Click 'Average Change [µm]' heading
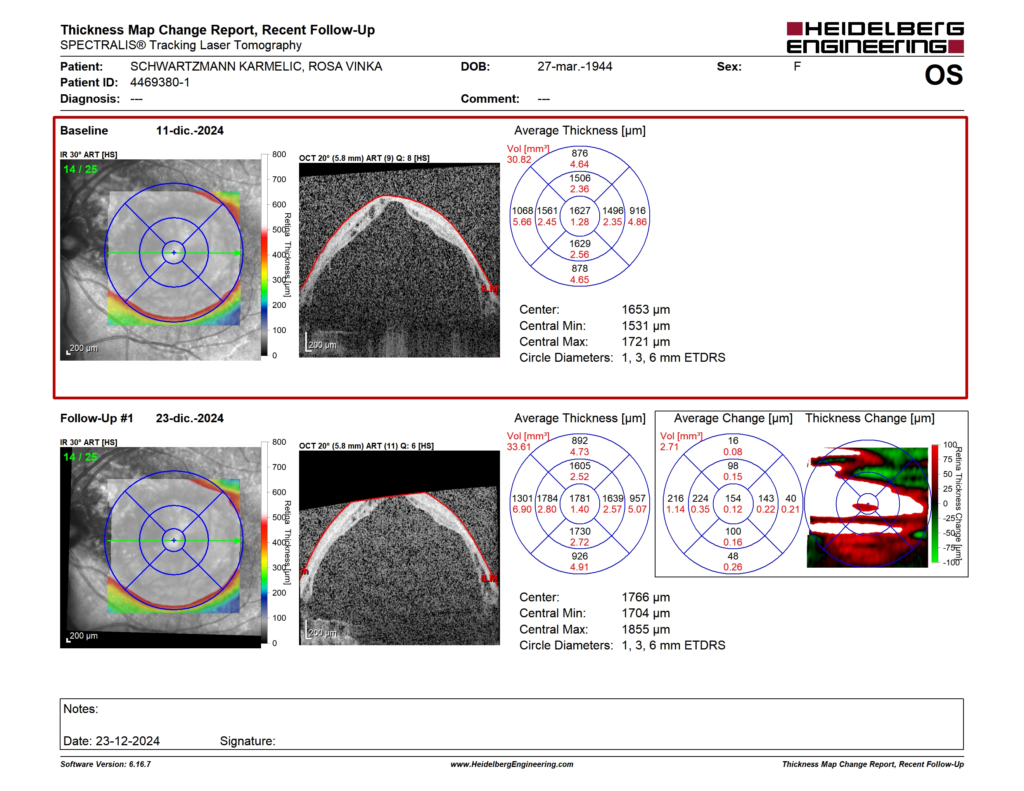Screen dimensions: 1024x791 click(733, 418)
